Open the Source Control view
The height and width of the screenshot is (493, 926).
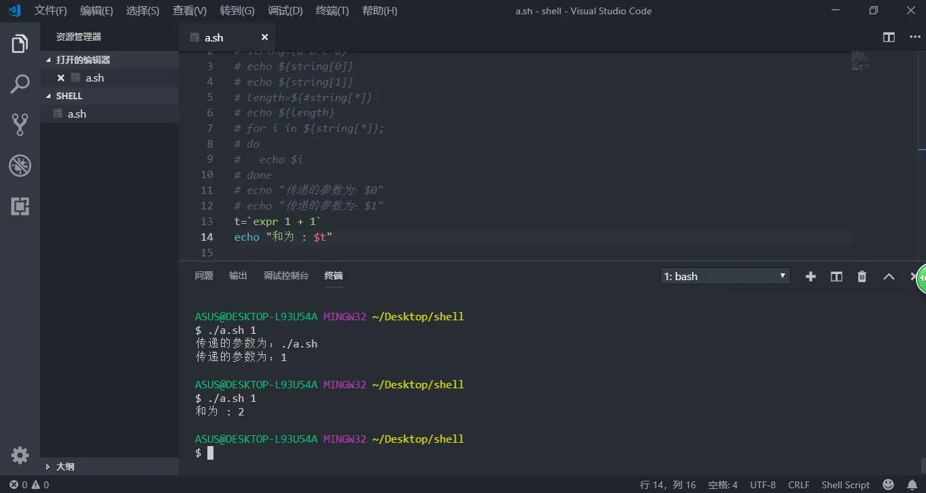pos(20,124)
